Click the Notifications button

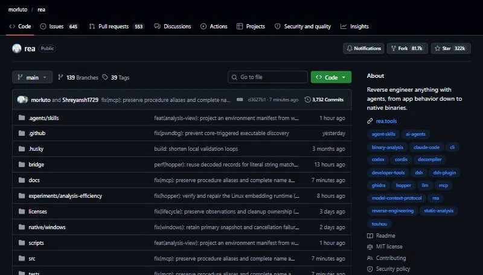click(x=363, y=48)
